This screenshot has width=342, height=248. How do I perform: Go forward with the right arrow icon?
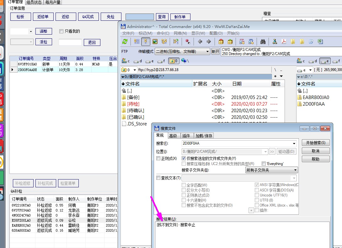[x=209, y=41]
